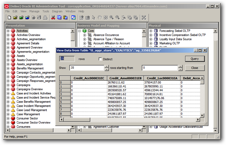The image size is (226, 145).
Task: Click the yellow open folder toolbar icon
Action: pyautogui.click(x=15, y=18)
